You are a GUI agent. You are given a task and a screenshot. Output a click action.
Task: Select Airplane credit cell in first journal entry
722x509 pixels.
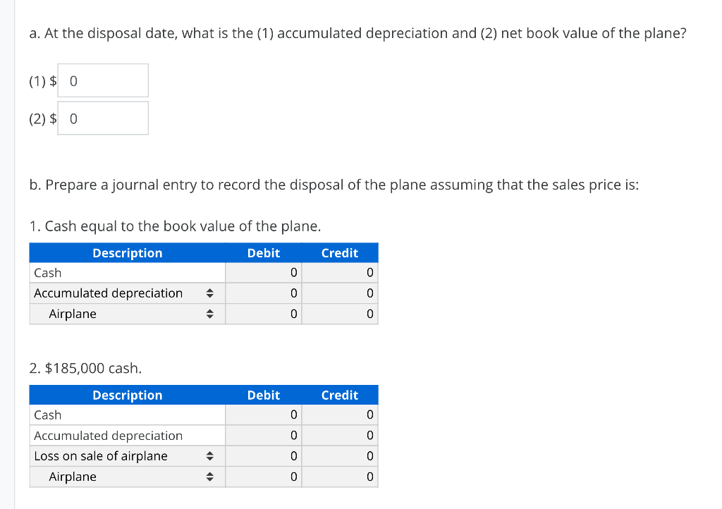tap(340, 314)
